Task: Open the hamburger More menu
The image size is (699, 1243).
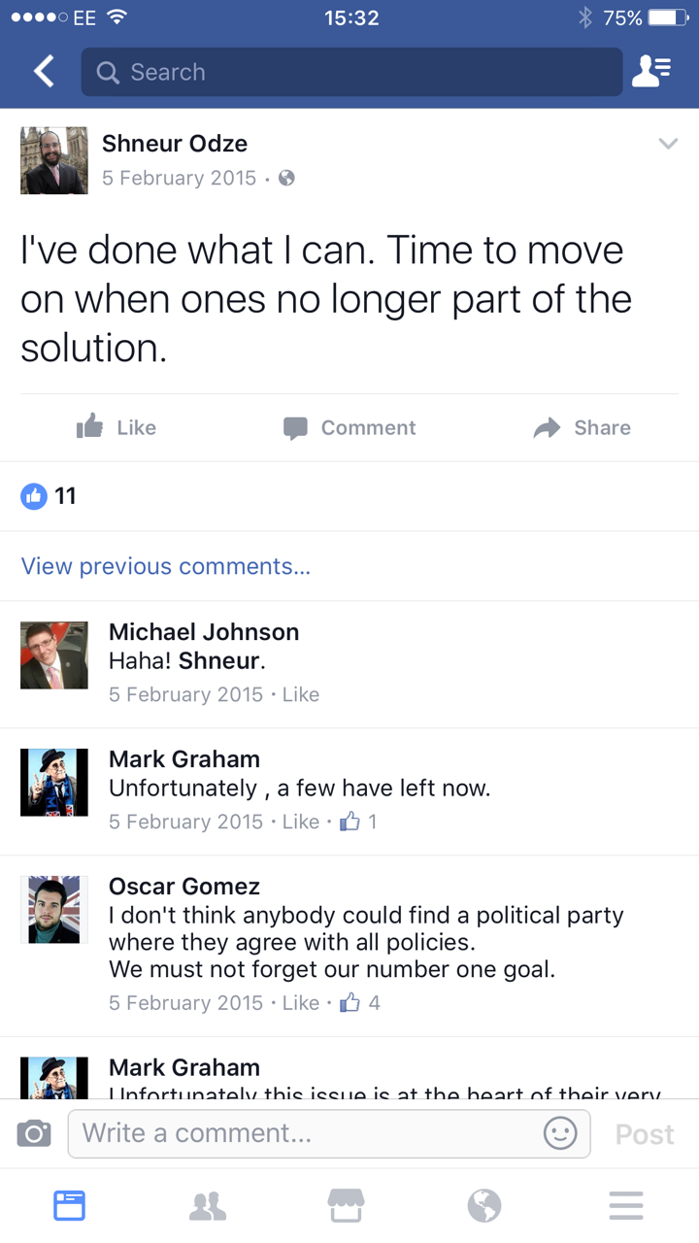Action: (x=626, y=1205)
